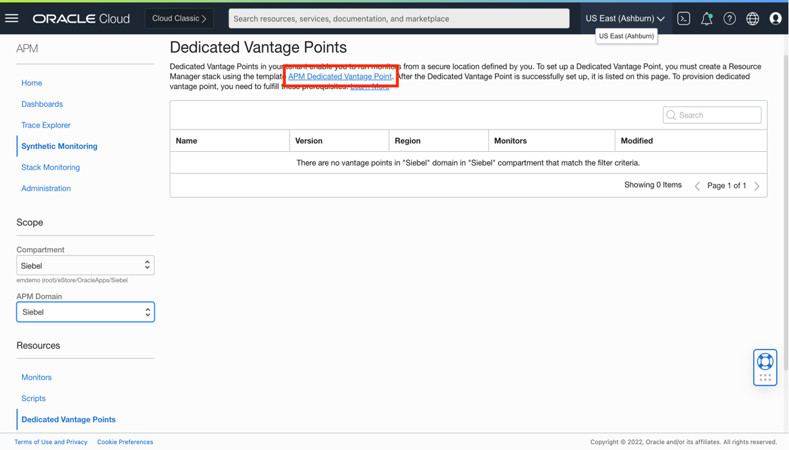The image size is (789, 450).
Task: Click the compartment path emdemo (root)/eStore text
Action: pos(72,280)
